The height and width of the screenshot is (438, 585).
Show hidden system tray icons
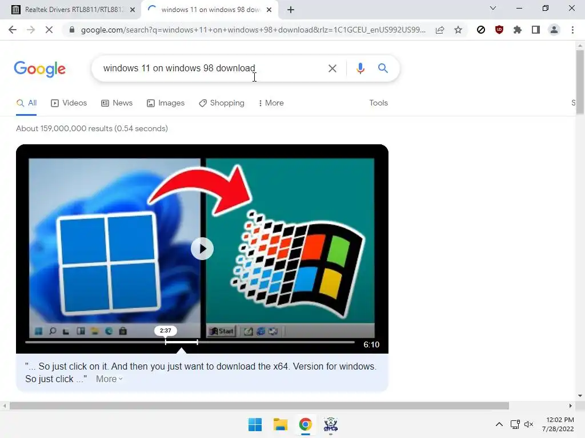click(499, 424)
